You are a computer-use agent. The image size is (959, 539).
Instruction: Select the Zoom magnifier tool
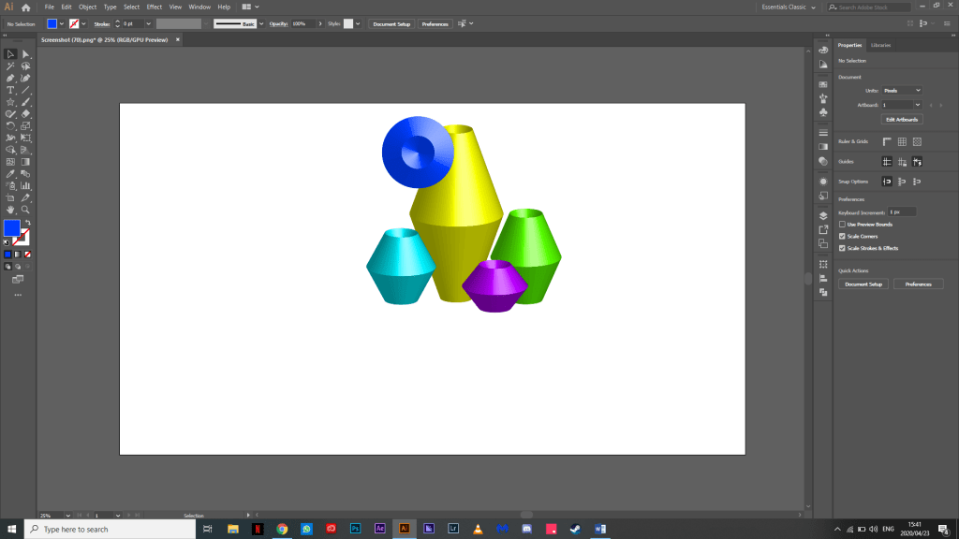[26, 210]
